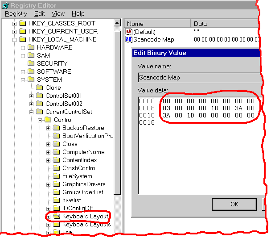Image resolution: width=271 pixels, height=238 pixels.
Task: Click the Scancode Map binary value icon
Action: pos(129,40)
